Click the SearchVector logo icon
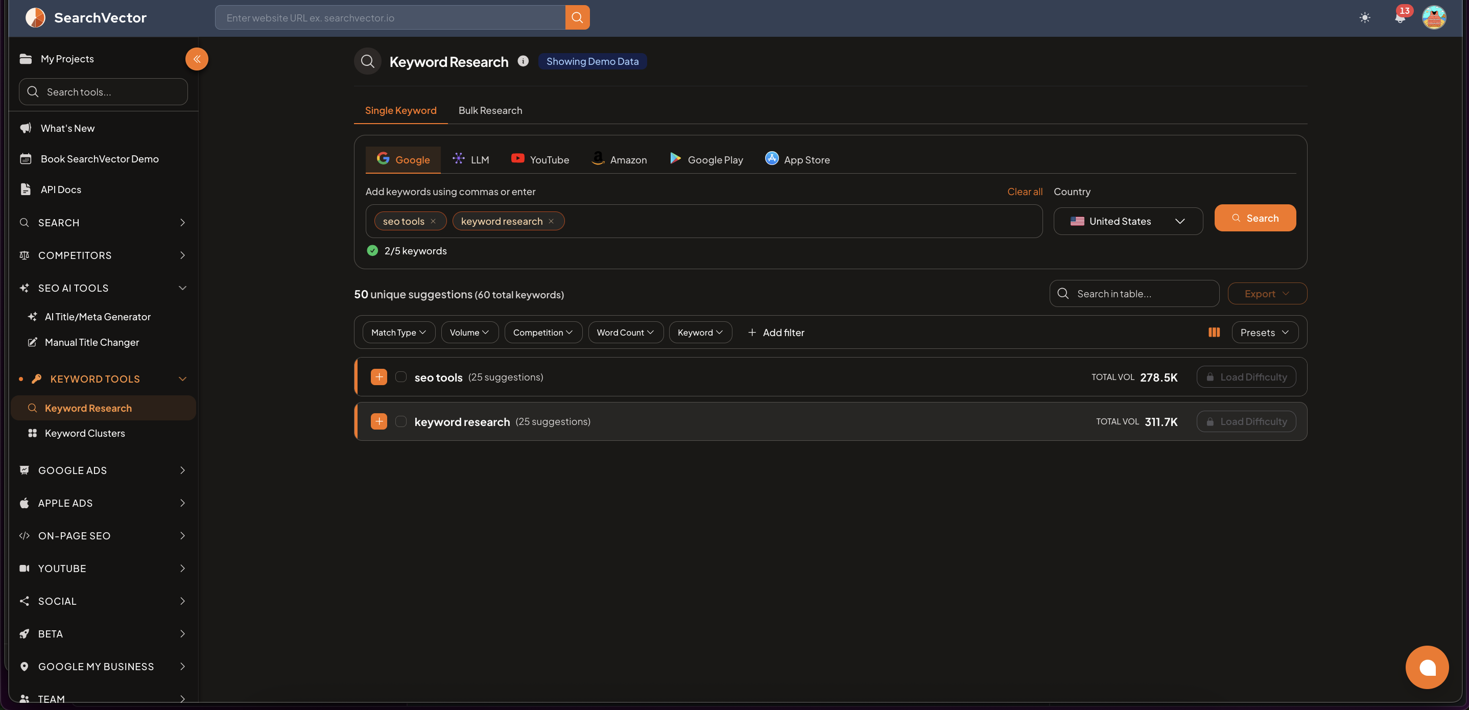This screenshot has height=710, width=1469. tap(35, 18)
